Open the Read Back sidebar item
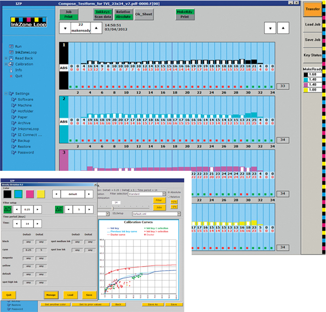 [24, 58]
